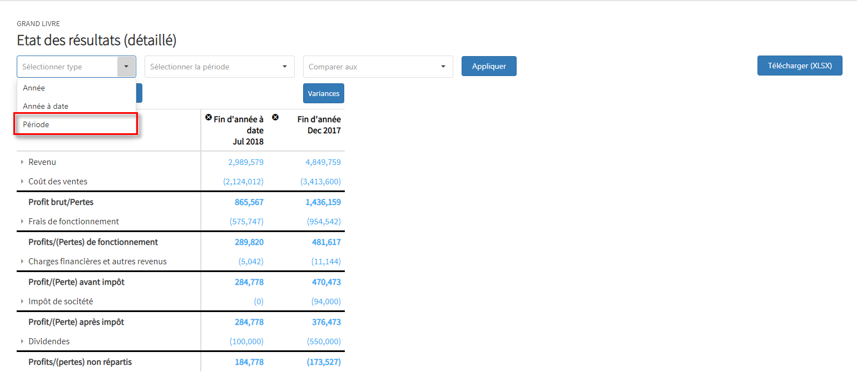Expand the Dividendes row

22,341
